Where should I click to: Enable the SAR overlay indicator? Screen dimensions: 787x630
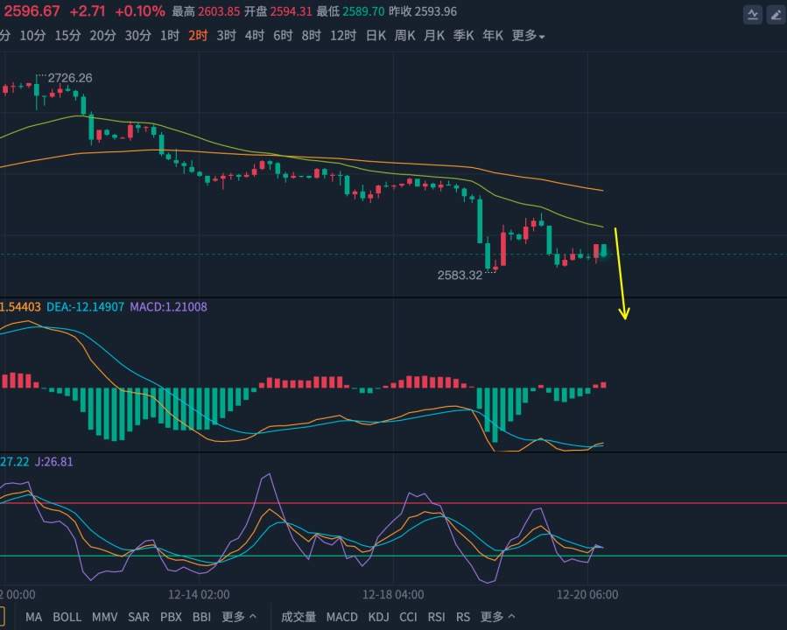[x=138, y=617]
